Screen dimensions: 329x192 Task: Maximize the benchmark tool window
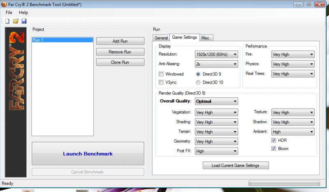[309, 4]
